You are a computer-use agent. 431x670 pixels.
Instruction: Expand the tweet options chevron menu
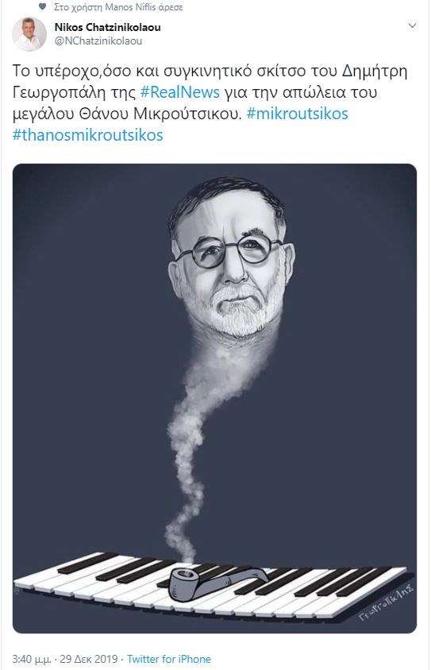pyautogui.click(x=412, y=25)
